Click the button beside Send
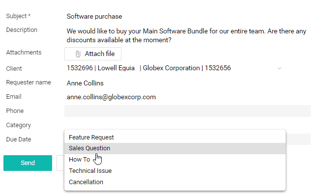 tap(60, 163)
